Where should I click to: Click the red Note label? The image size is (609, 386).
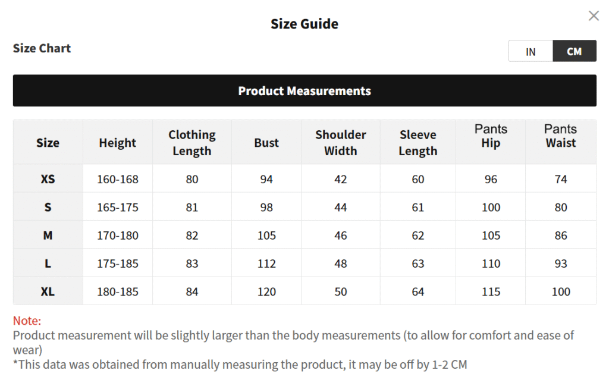coord(27,321)
